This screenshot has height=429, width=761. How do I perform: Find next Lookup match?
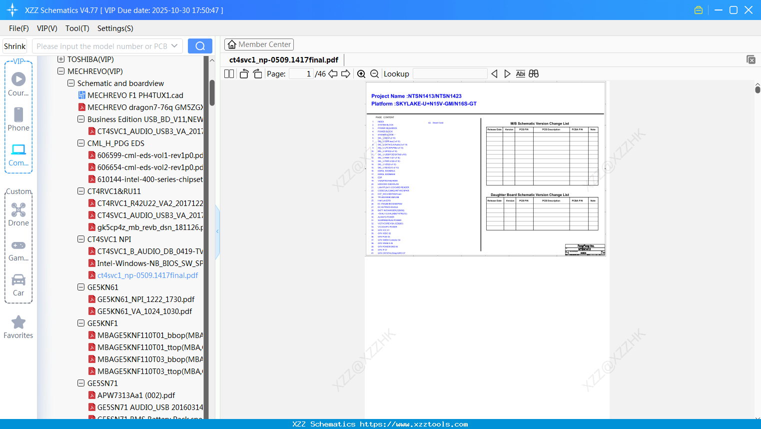click(x=507, y=73)
